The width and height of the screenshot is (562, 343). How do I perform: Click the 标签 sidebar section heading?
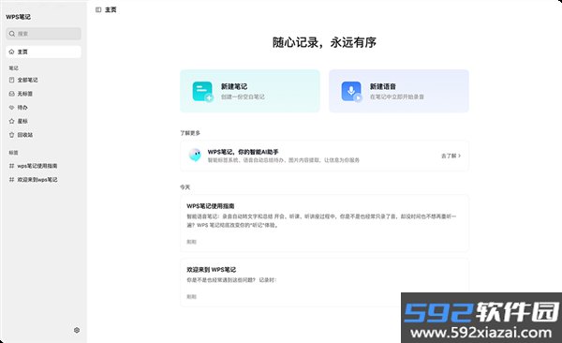coord(14,153)
